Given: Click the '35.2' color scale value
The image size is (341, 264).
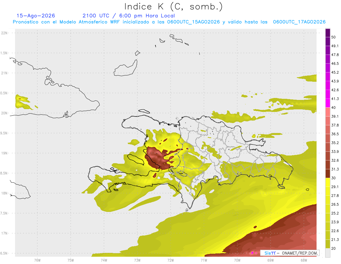Looking at the screenshot, I should 335,143.
